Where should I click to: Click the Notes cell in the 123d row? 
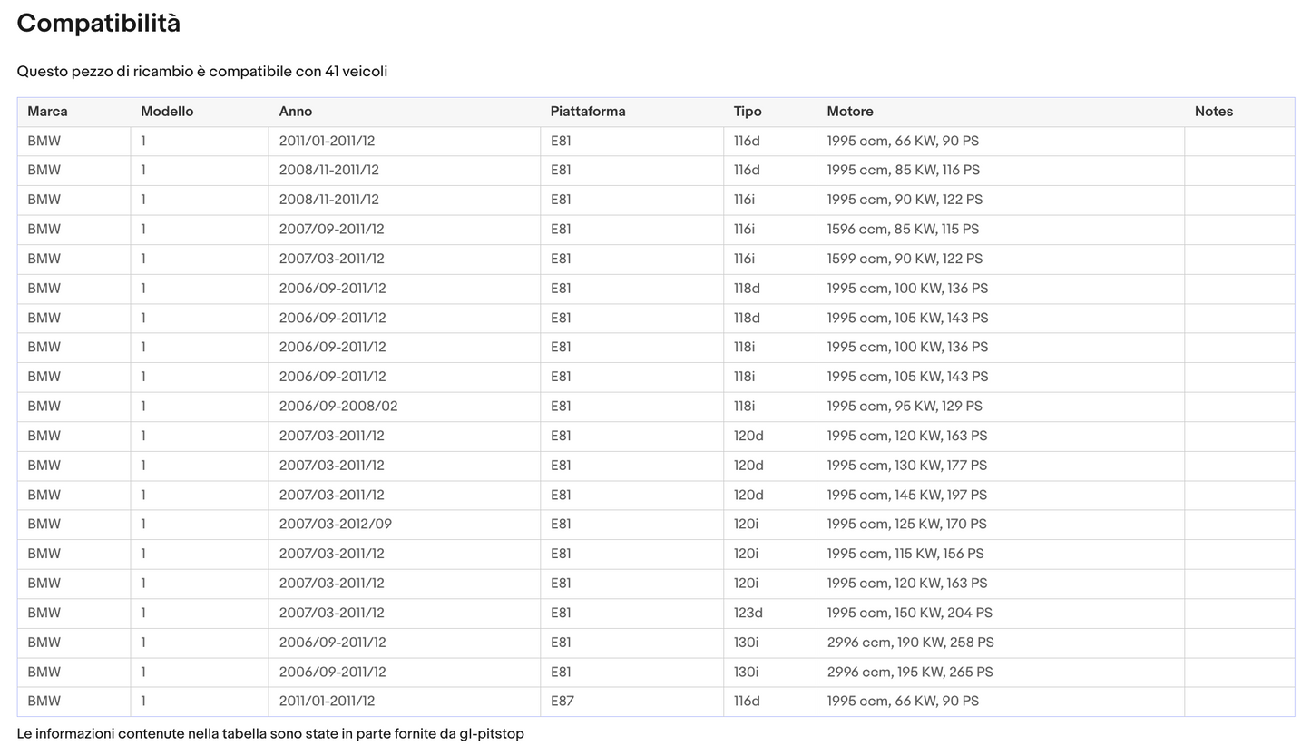1239,613
